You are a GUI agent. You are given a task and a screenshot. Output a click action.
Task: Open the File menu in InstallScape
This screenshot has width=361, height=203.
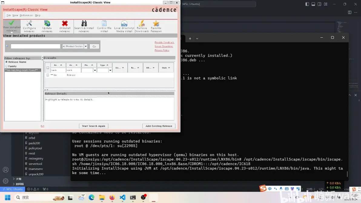(8, 15)
